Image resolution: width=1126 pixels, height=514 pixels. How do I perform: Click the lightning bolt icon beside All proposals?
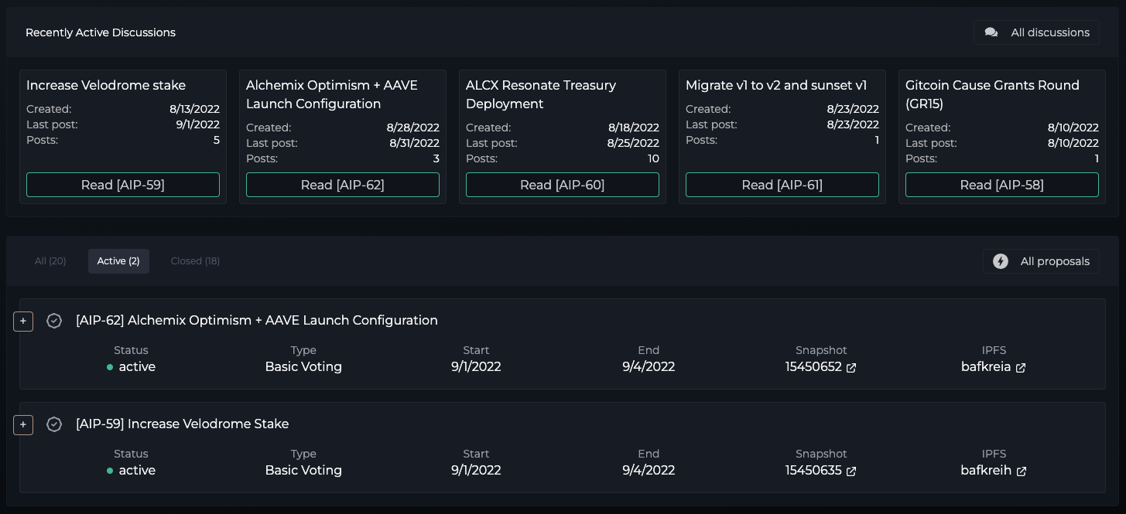1001,261
